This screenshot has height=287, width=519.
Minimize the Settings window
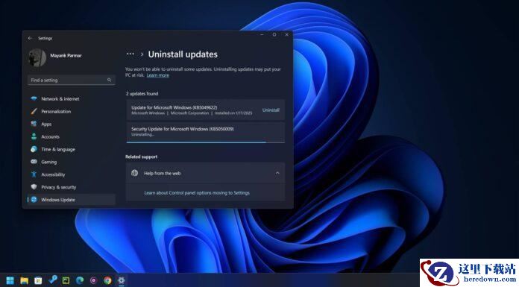pos(262,34)
